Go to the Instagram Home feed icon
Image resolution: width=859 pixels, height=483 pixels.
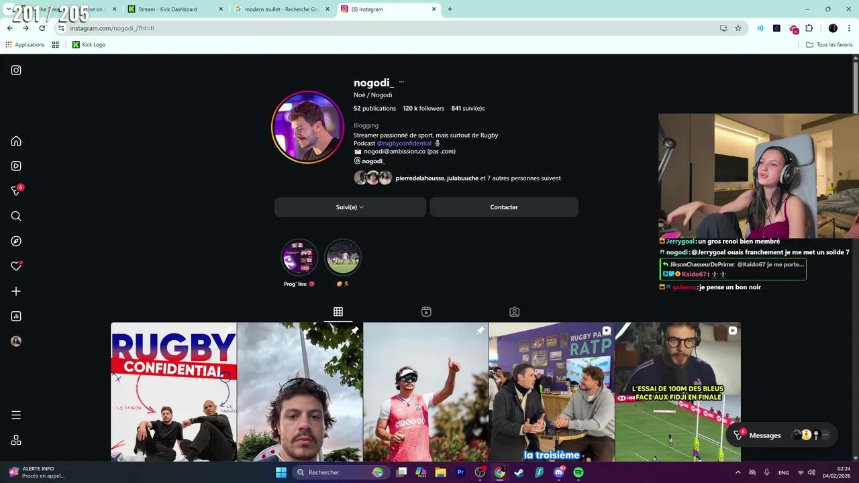[x=16, y=141]
